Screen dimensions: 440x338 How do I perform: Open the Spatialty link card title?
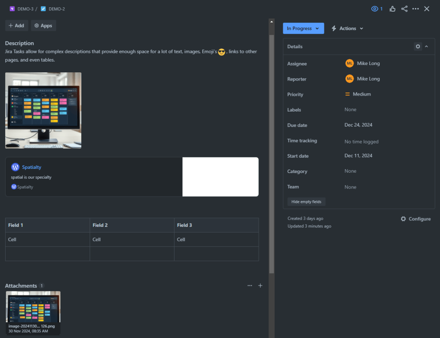coord(32,167)
